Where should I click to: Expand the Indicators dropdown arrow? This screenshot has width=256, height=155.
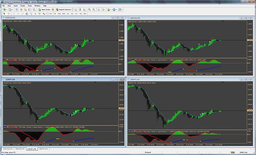(111, 10)
